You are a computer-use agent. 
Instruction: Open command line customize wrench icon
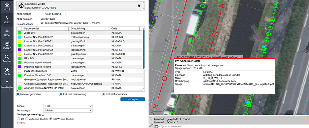tap(151, 125)
